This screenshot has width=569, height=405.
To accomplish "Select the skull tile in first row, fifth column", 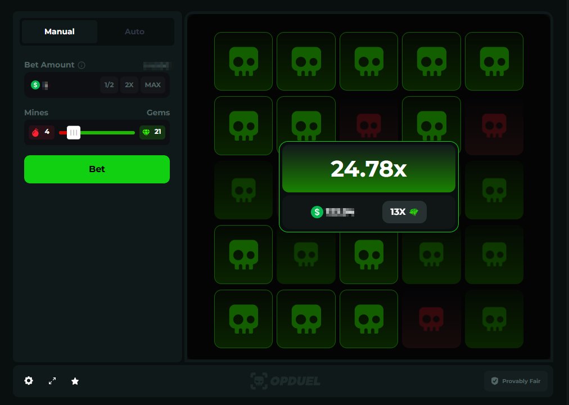I will 494,61.
